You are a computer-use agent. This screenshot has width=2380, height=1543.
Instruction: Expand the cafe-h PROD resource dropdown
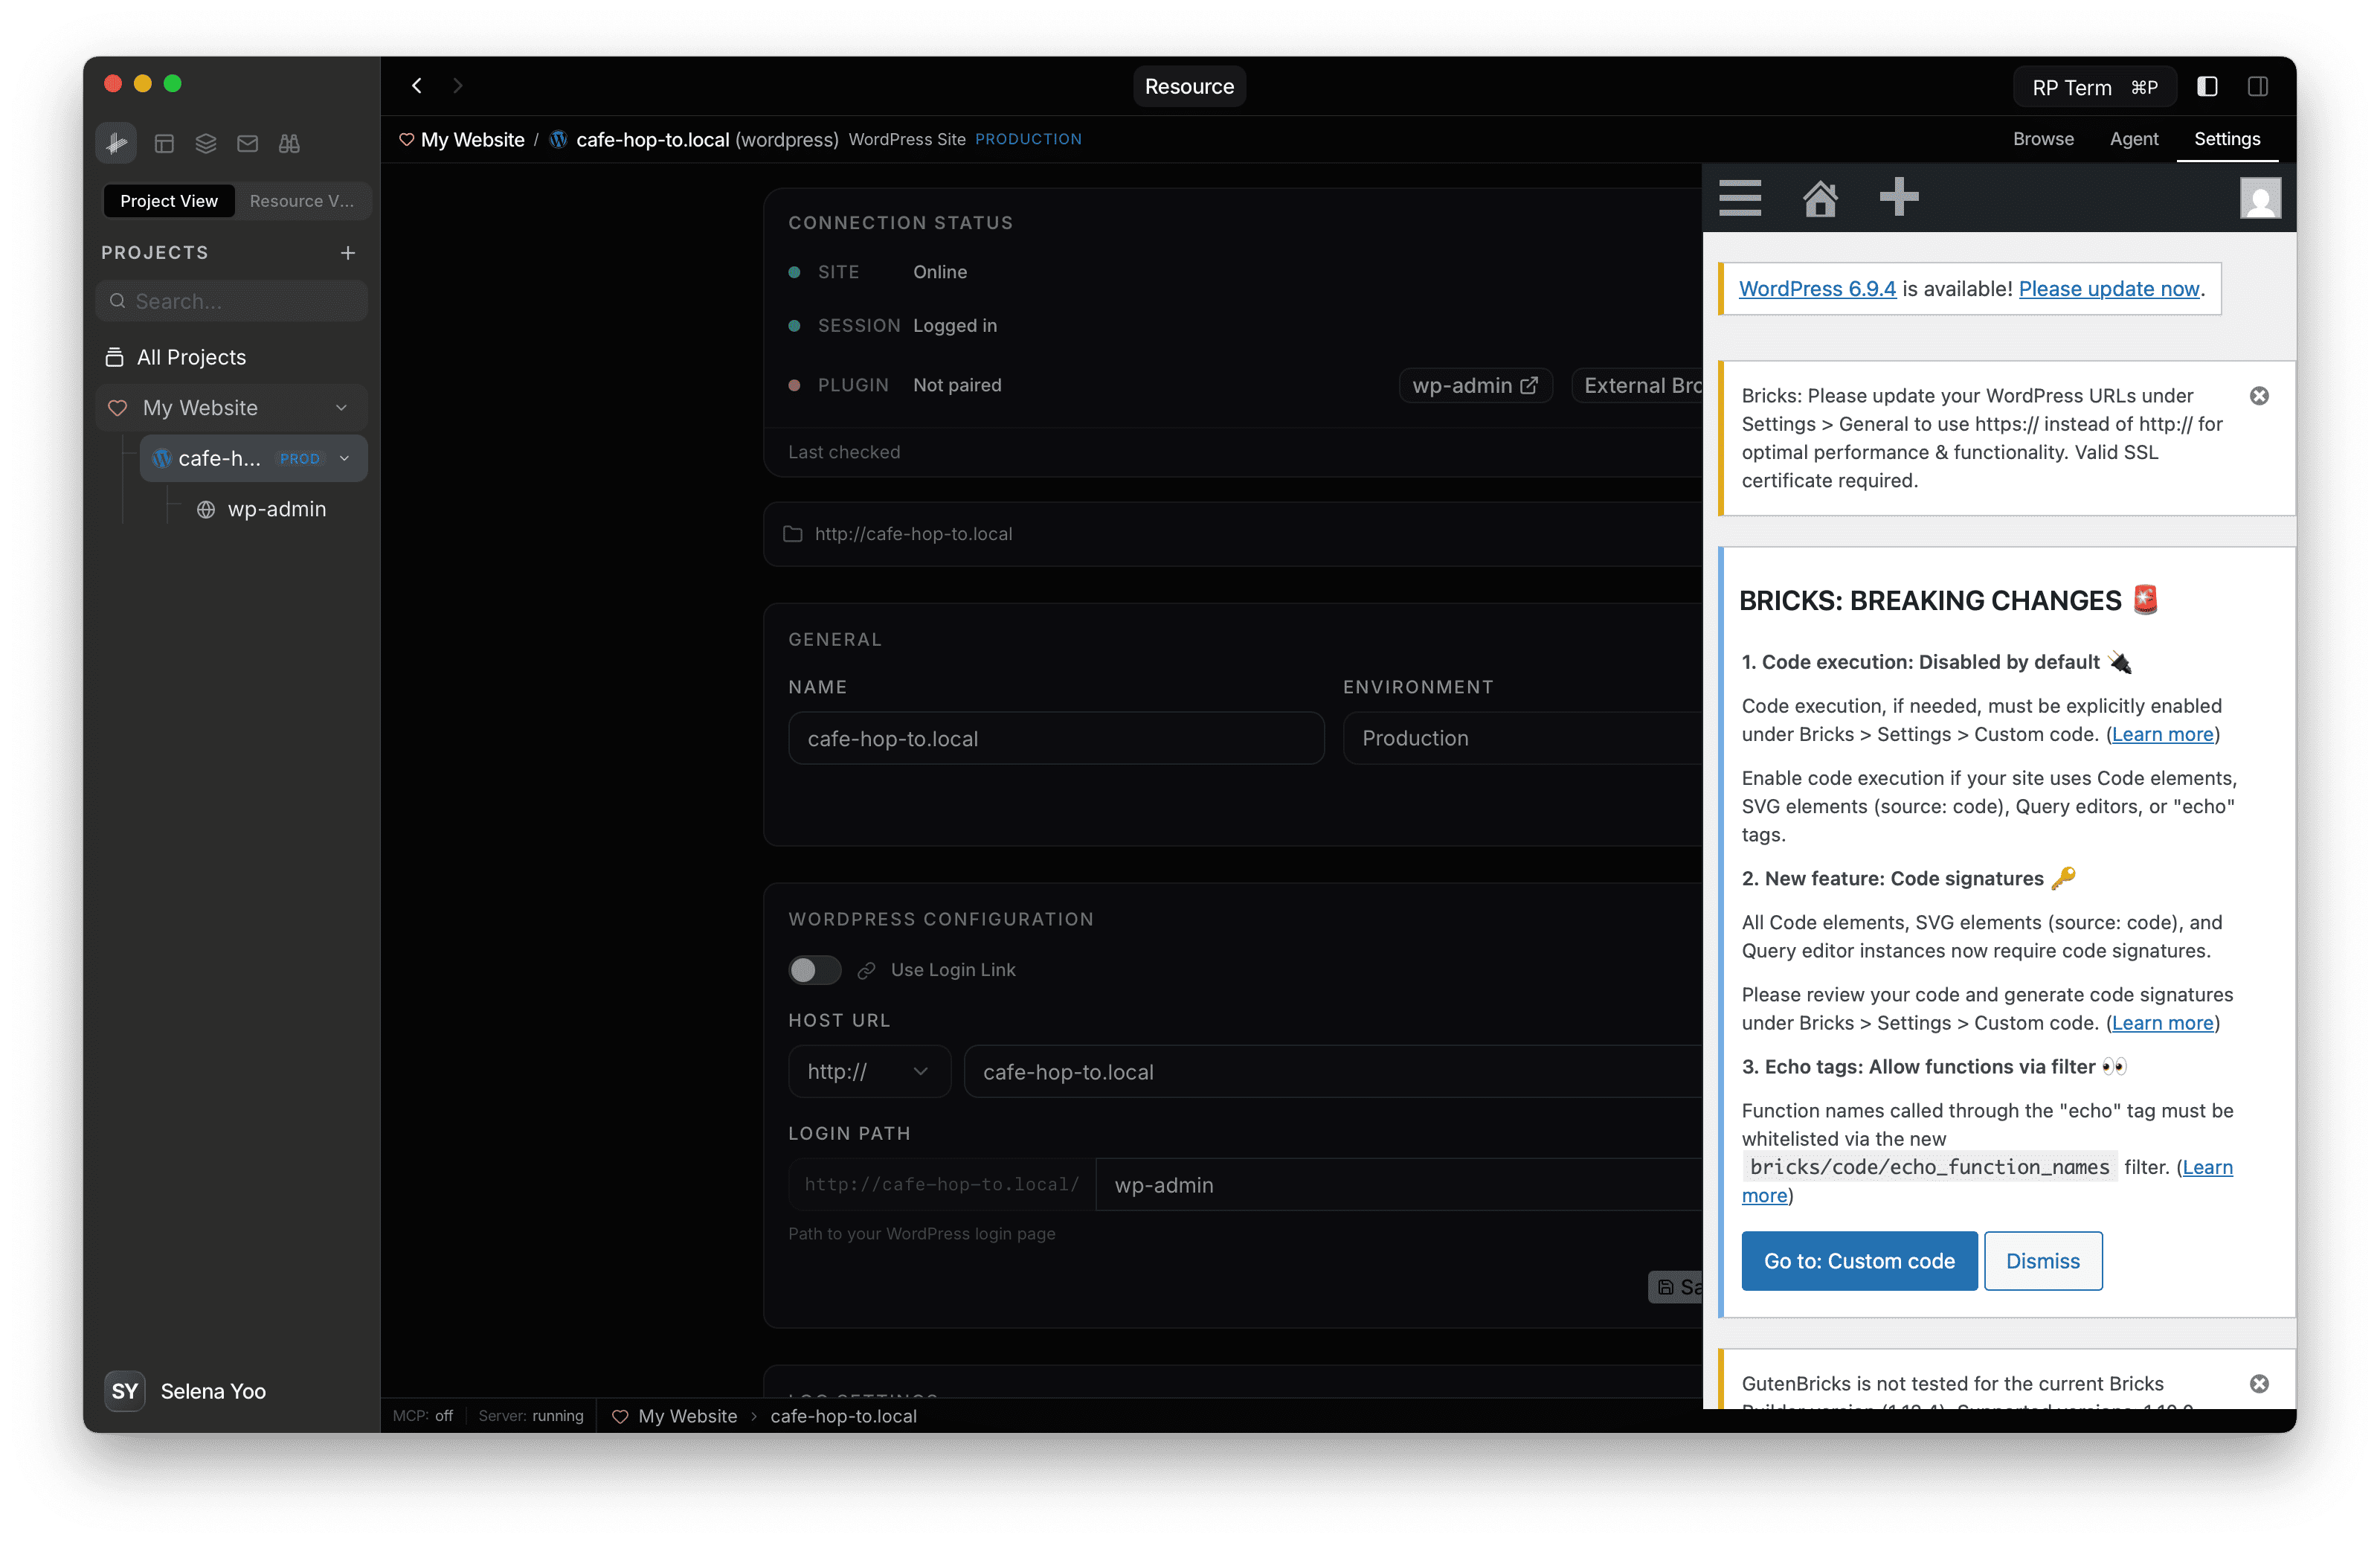pos(344,458)
